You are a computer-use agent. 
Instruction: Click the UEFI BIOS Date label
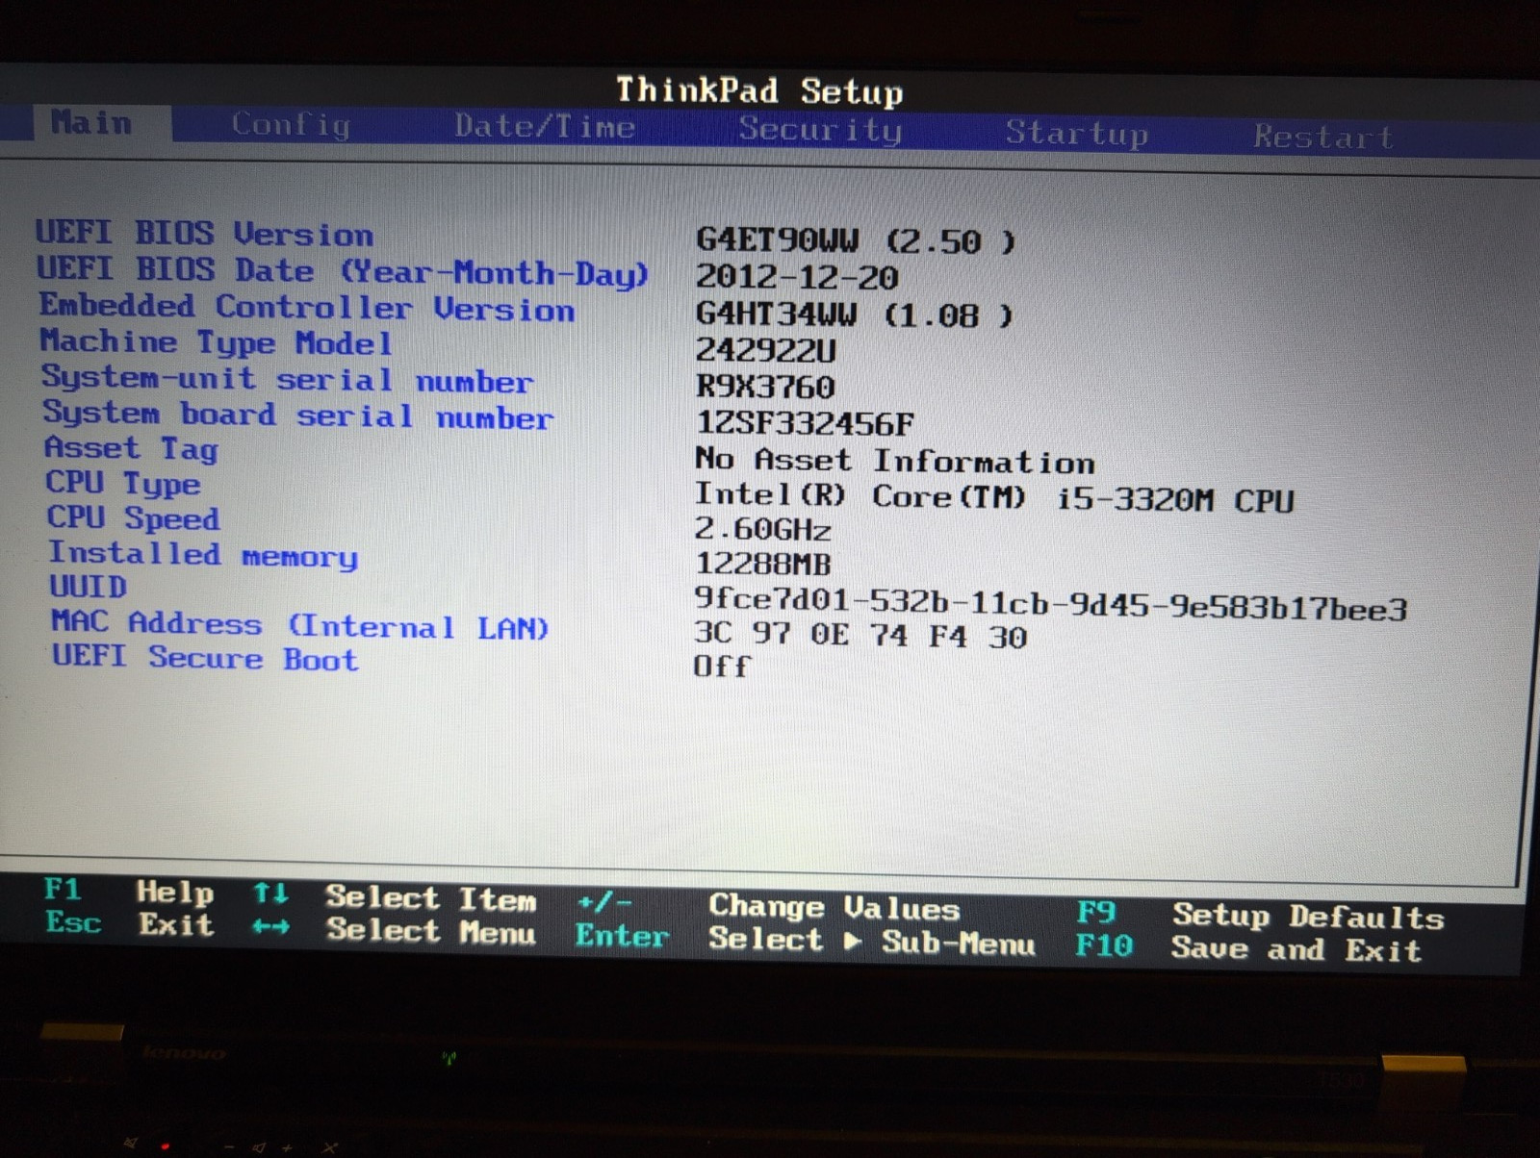(x=343, y=271)
